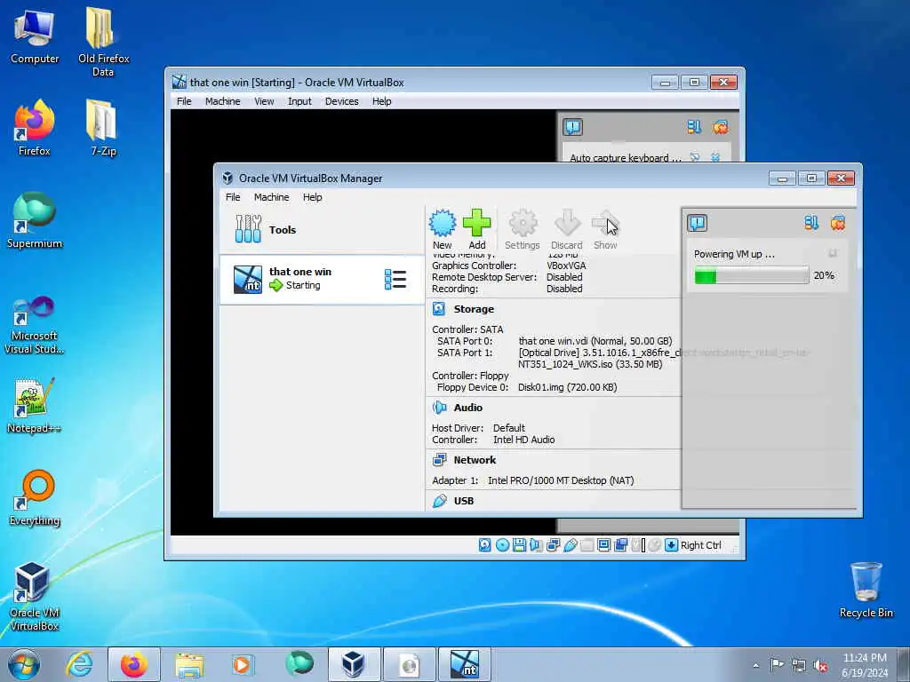The width and height of the screenshot is (910, 682).
Task: Click the 20% Powering VM up progress bar
Action: [752, 275]
